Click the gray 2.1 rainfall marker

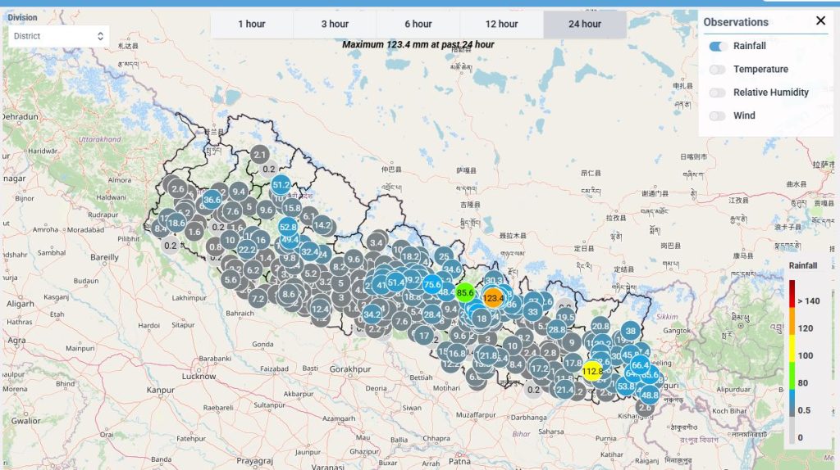260,155
